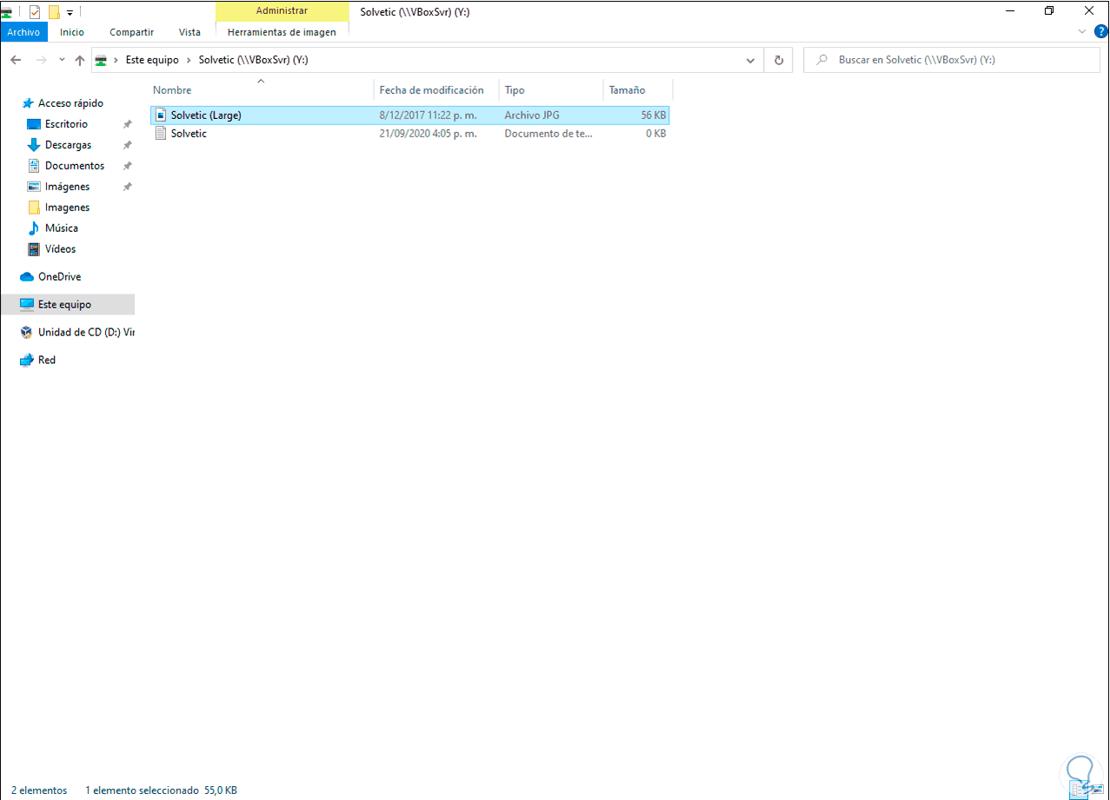Image resolution: width=1110 pixels, height=800 pixels.
Task: Open the Customize Quick Access Toolbar arrow
Action: [x=70, y=12]
